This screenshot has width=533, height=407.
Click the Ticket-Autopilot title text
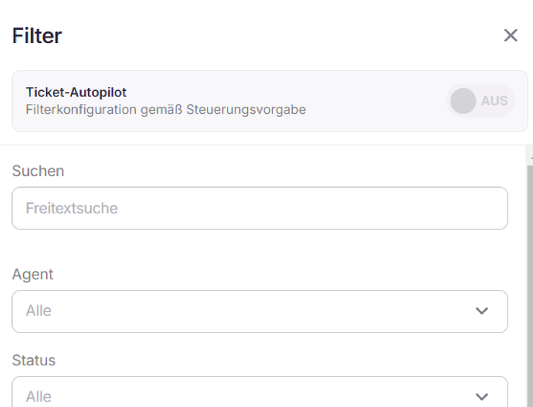point(76,92)
